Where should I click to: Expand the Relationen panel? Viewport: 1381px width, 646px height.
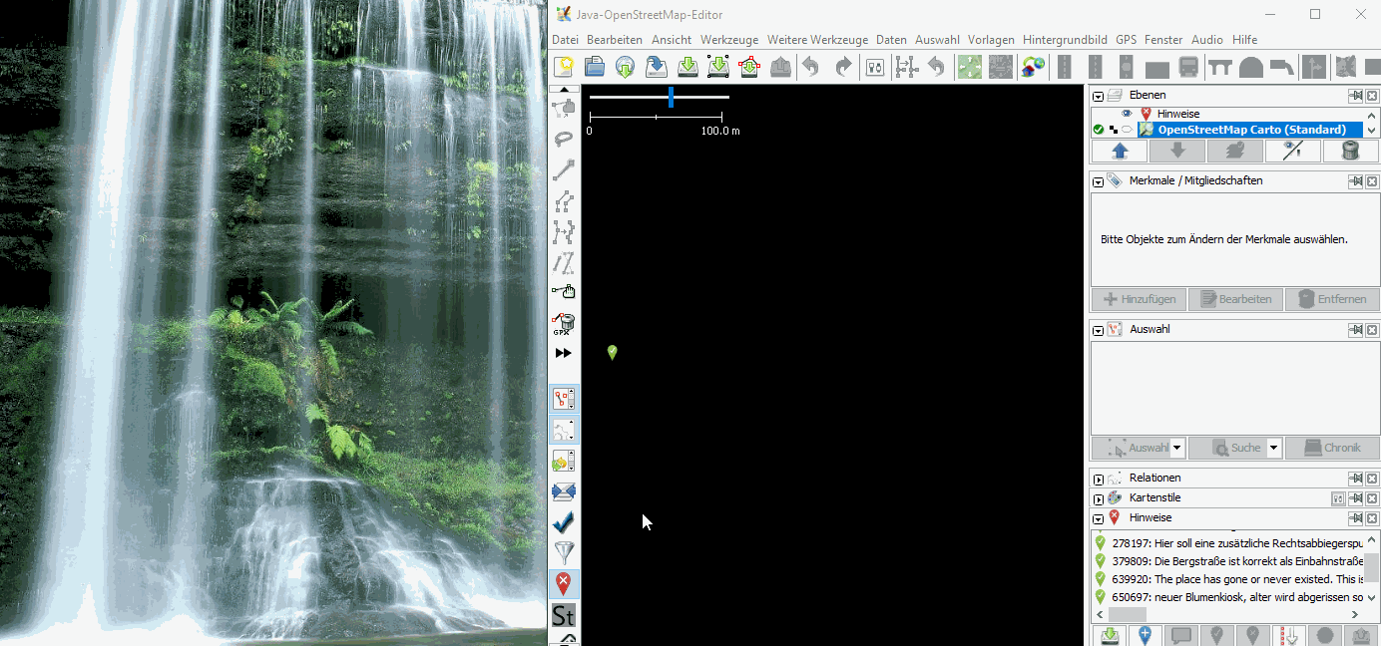coord(1099,480)
